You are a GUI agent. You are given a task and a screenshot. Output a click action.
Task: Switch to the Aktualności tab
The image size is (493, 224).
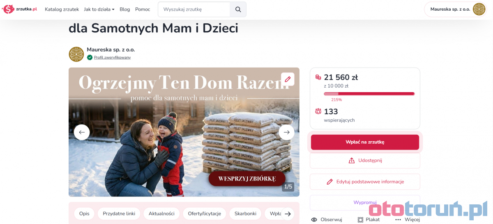161,214
